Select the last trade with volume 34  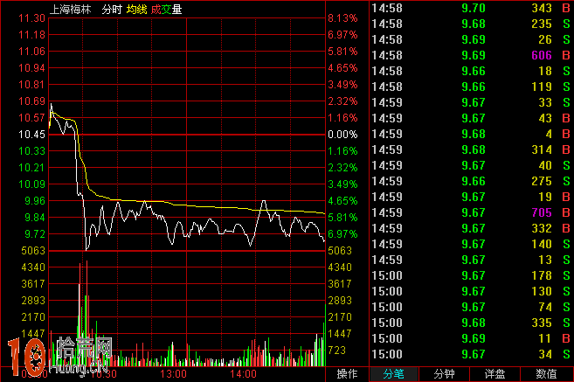pyautogui.click(x=471, y=355)
